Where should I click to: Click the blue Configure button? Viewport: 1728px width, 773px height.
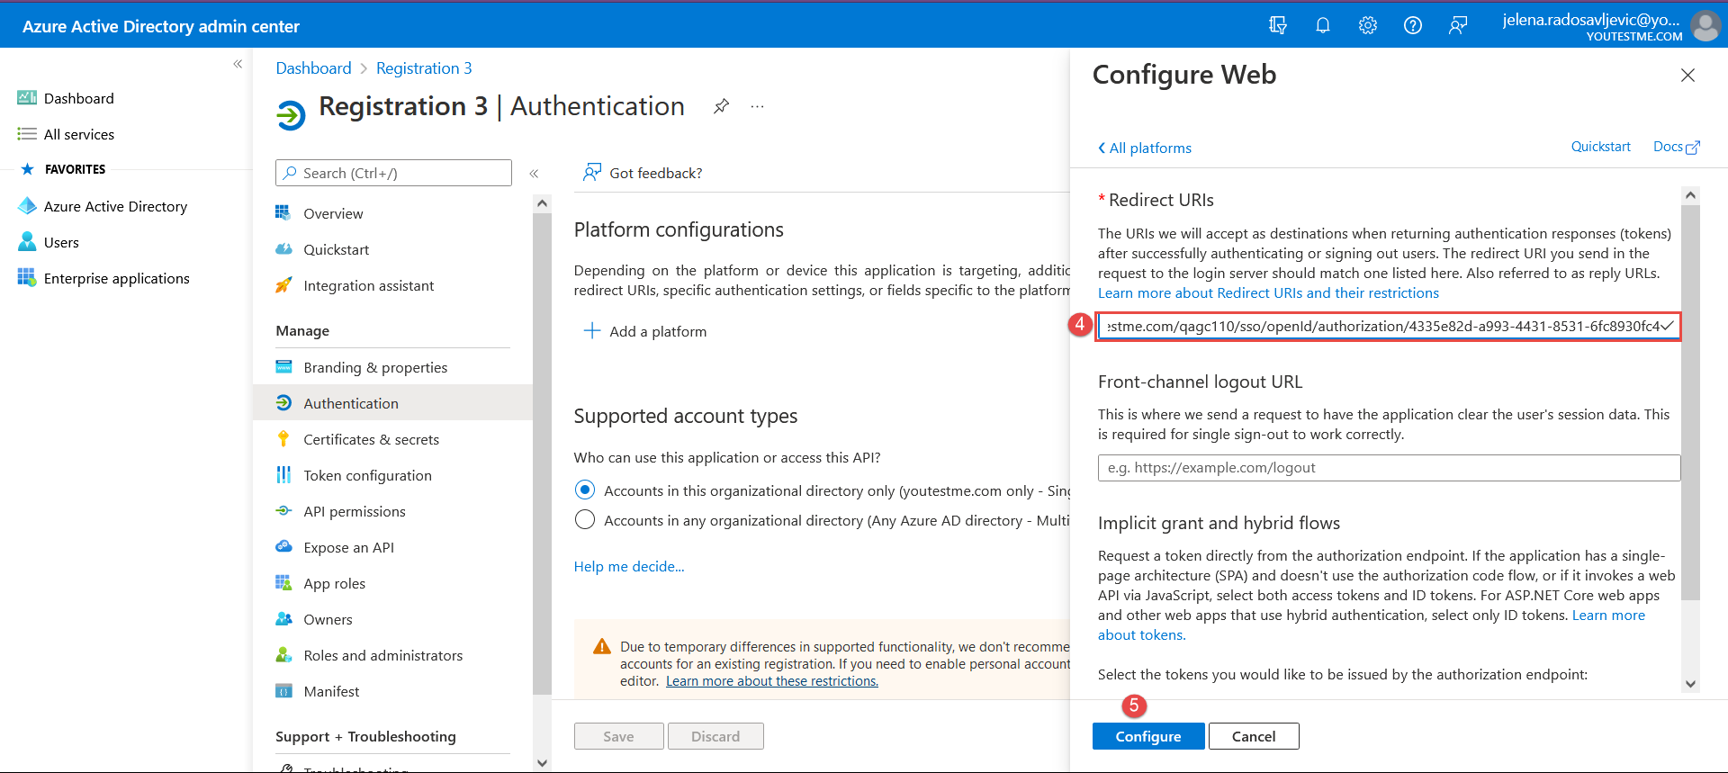pos(1147,736)
